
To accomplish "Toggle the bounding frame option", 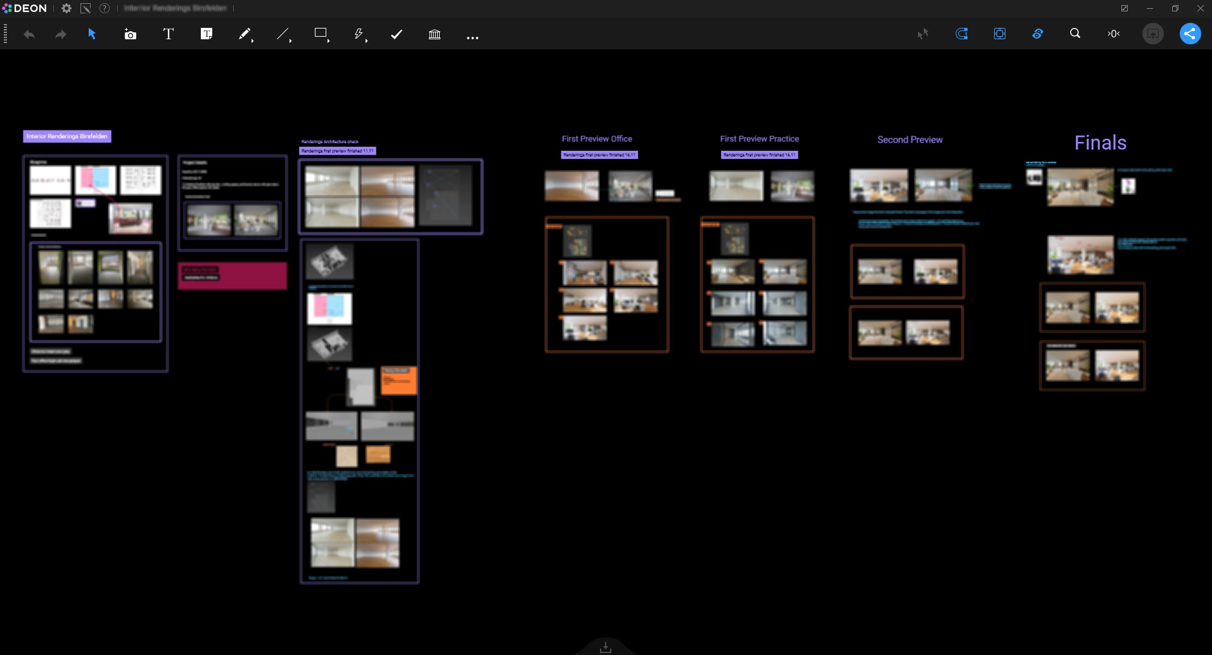I will 999,34.
